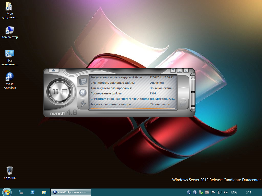Select the 'Все элементы' control panel desktop icon

[x=10, y=58]
